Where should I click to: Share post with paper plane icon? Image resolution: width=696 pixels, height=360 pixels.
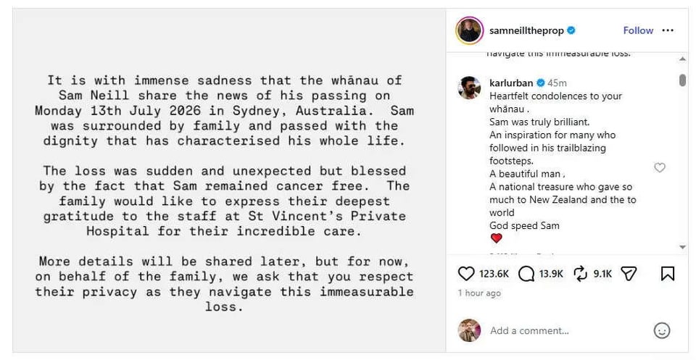tap(629, 274)
